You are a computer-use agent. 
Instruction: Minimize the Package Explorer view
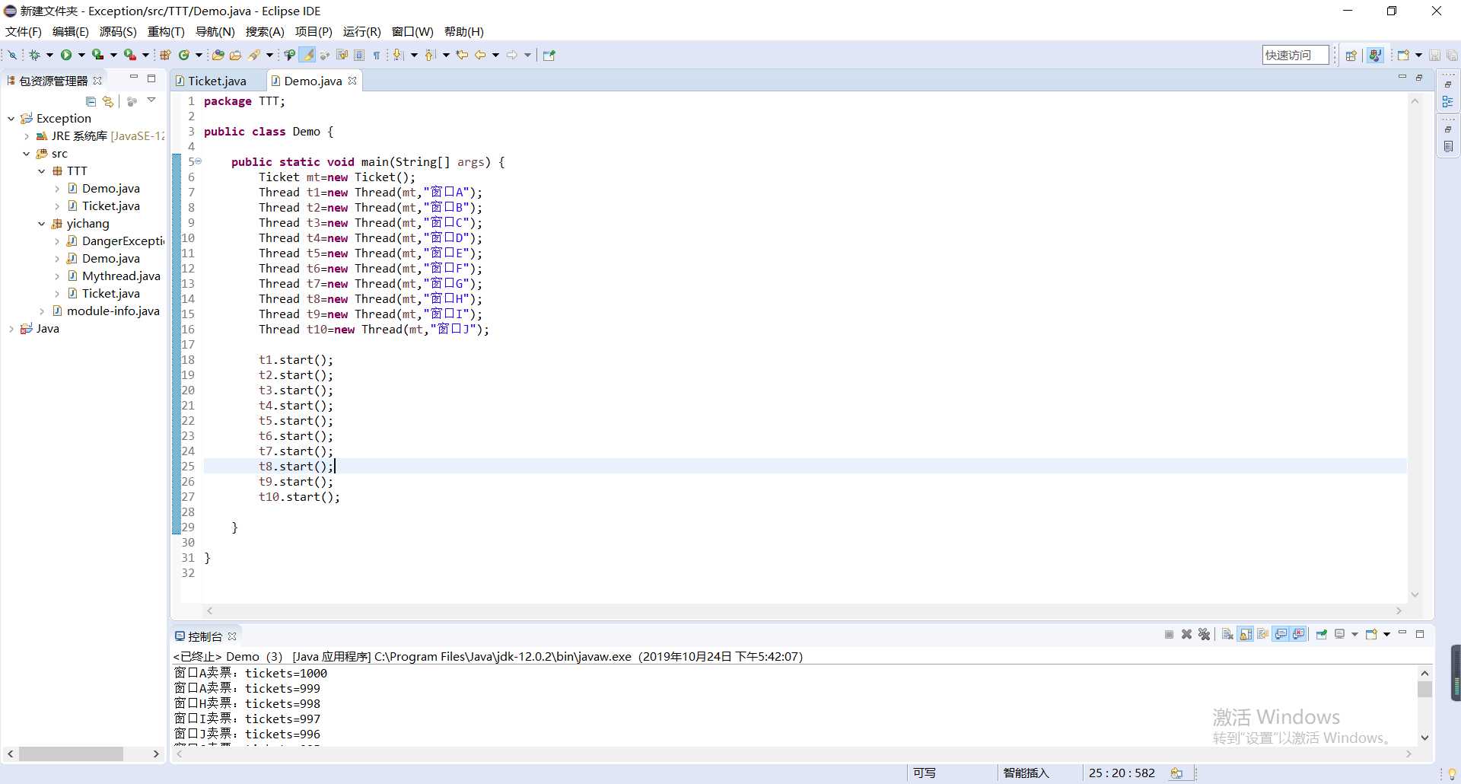[134, 78]
